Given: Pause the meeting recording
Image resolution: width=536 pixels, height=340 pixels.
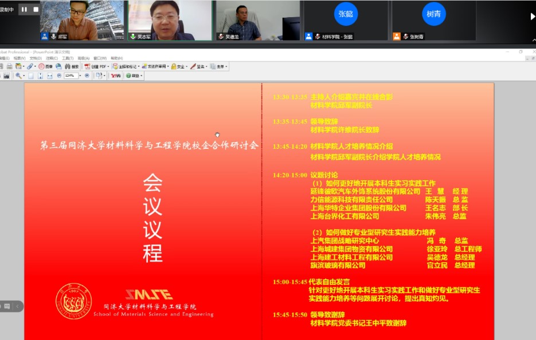Looking at the screenshot, I should pos(24,9).
